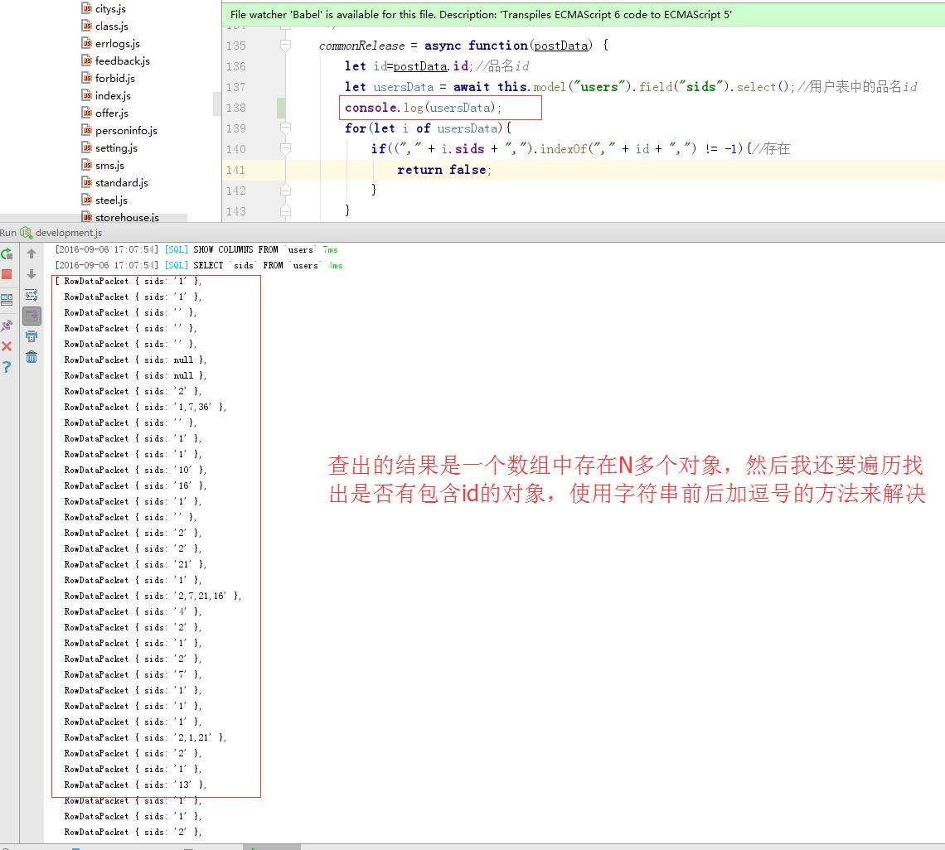Click the JS file icon next to feedback.js
Viewport: 945px width, 850px height.
pyautogui.click(x=87, y=60)
